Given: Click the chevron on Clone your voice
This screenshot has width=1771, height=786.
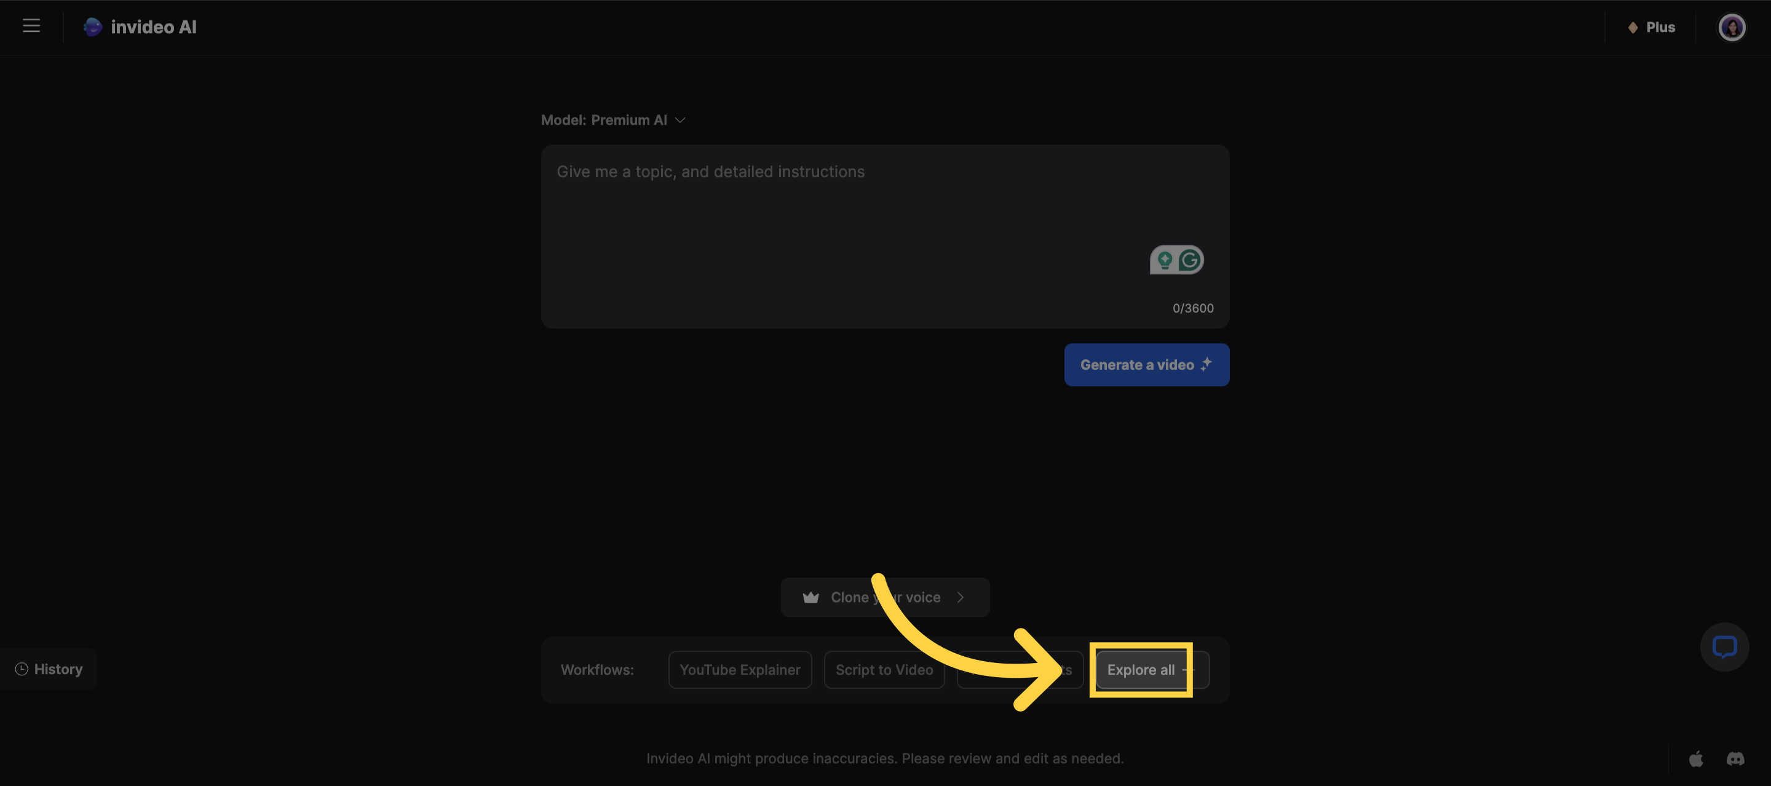Looking at the screenshot, I should (x=961, y=598).
